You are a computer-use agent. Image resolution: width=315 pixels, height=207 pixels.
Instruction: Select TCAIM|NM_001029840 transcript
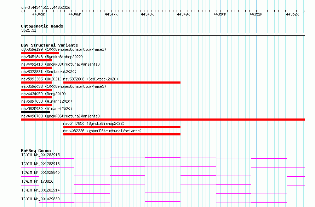click(40, 172)
